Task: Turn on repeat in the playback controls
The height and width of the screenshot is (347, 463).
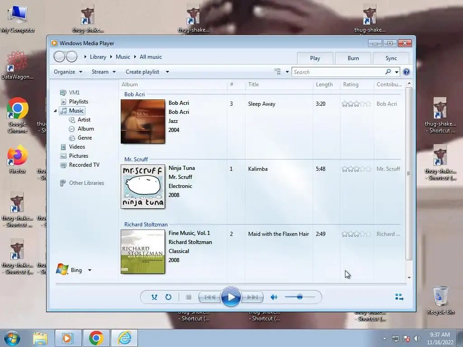Action: coord(168,297)
